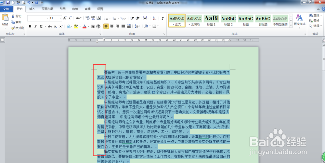
Task: Apply 副标题 subtitle style
Action: 263,20
